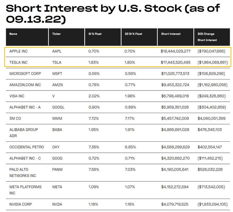
Task: Select the SI % Float column header
Action: tap(95, 34)
